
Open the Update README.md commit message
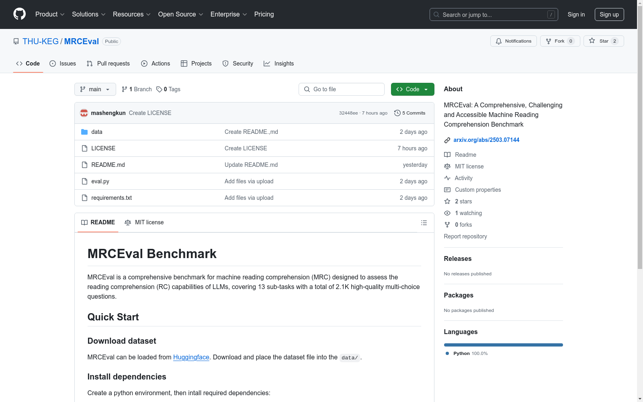tap(251, 165)
